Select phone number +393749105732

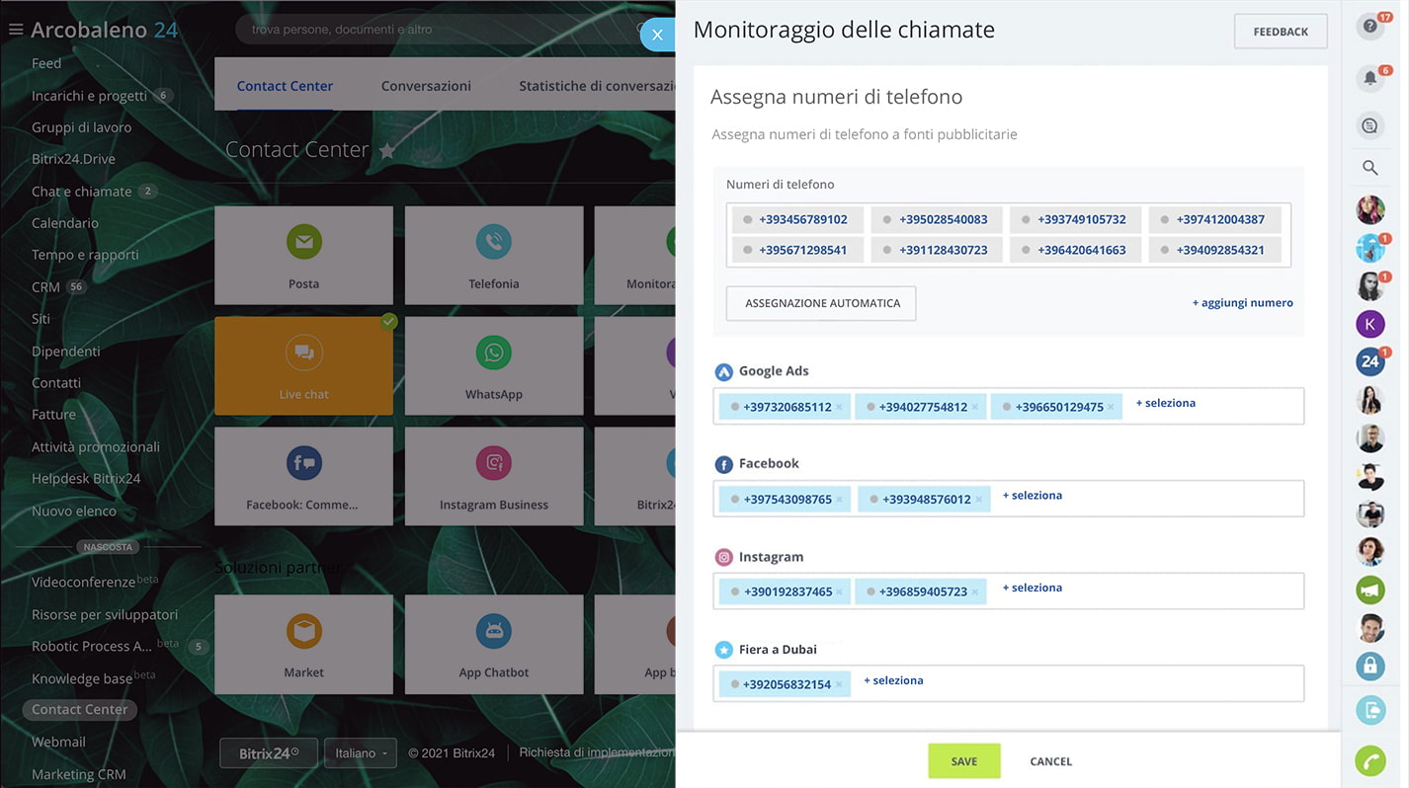click(x=1075, y=220)
